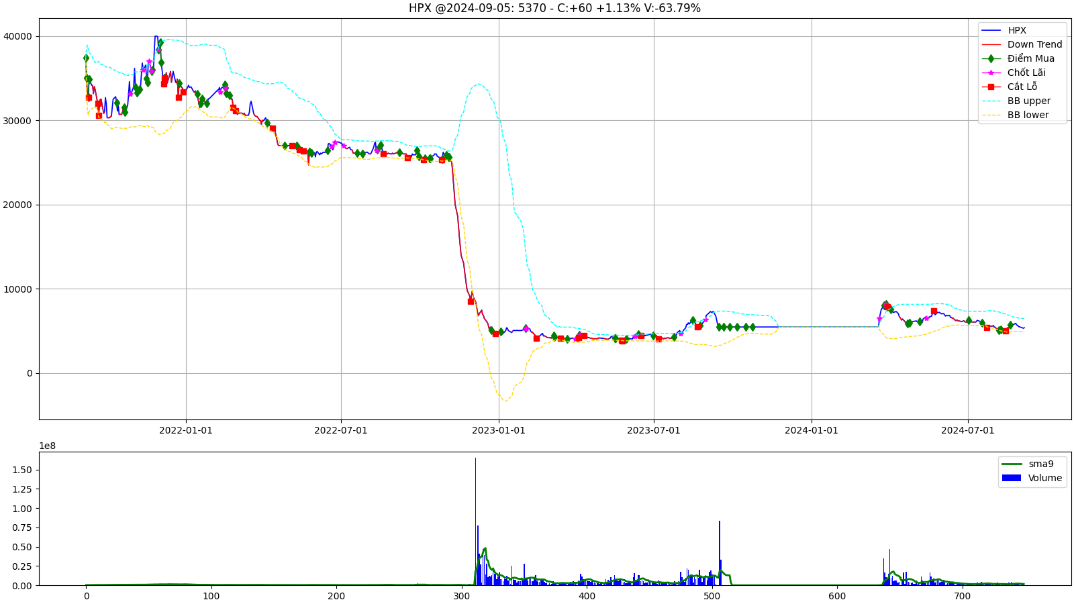This screenshot has height=604, width=1074.
Task: Click the 2022-01-01 date tick label
Action: [x=186, y=430]
